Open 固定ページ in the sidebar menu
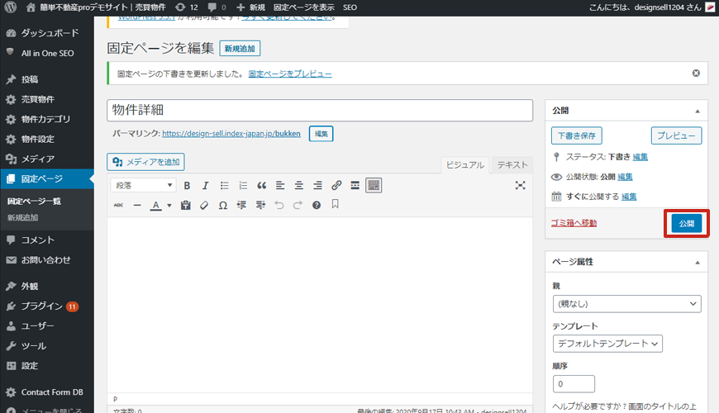 coord(41,178)
